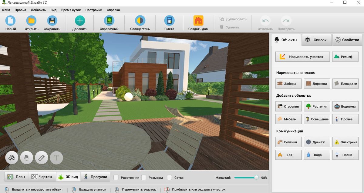Open the Септики button

click(288, 142)
